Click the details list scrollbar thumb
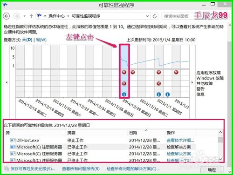 220,140
